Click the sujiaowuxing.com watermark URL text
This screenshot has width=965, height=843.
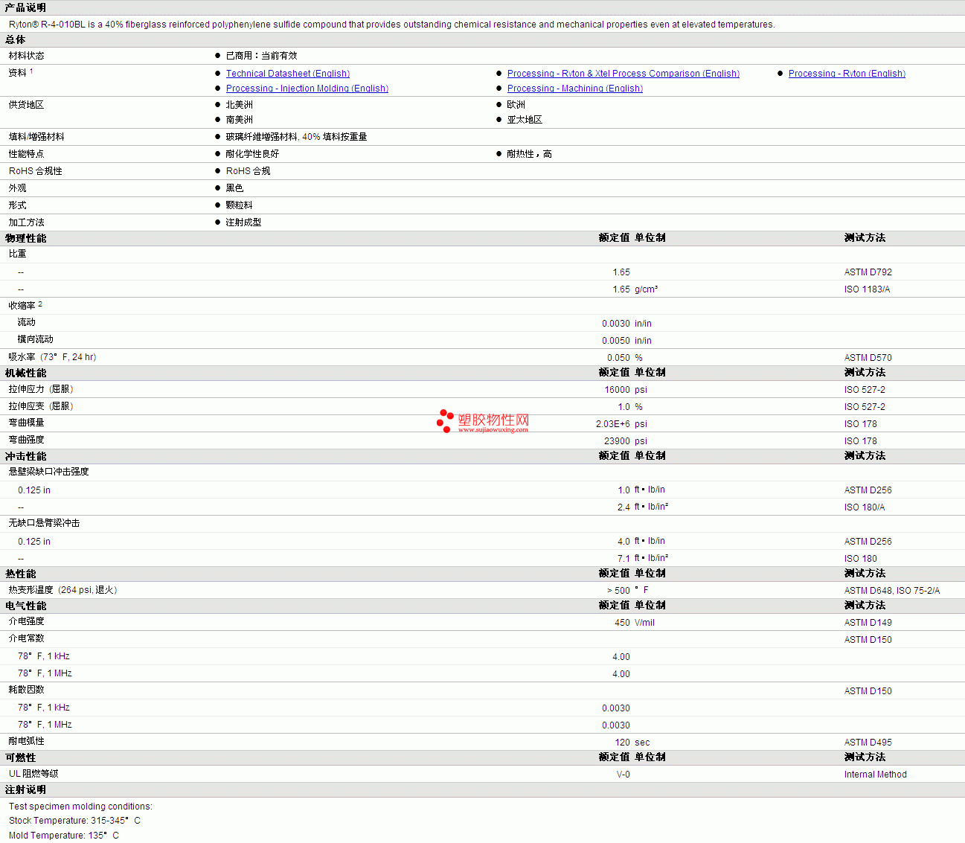click(493, 430)
